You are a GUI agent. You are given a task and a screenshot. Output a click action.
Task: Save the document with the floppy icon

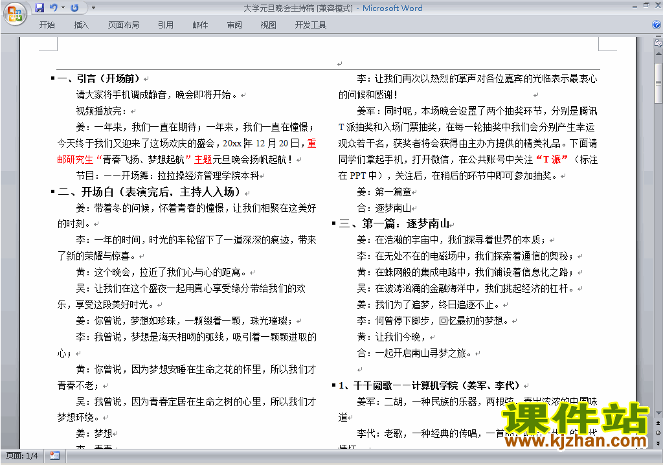coord(39,8)
